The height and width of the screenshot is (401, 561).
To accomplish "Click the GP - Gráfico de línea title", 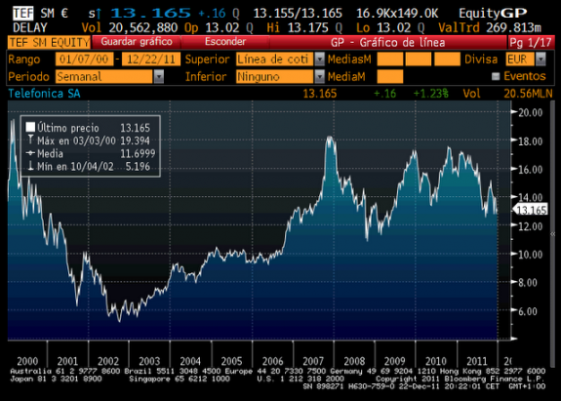I will tap(388, 43).
